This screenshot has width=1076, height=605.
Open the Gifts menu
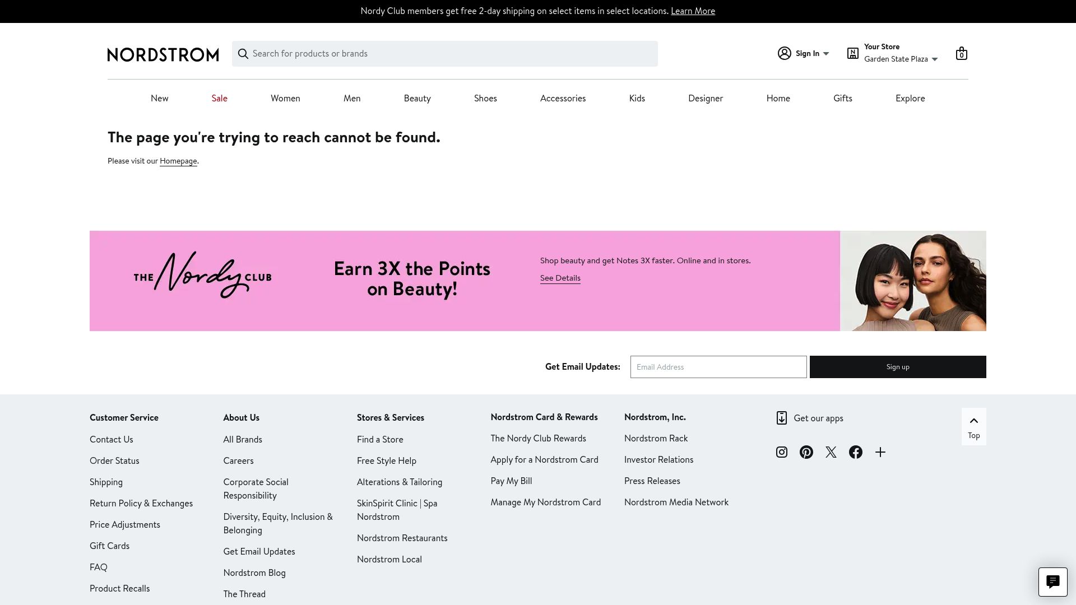843,99
